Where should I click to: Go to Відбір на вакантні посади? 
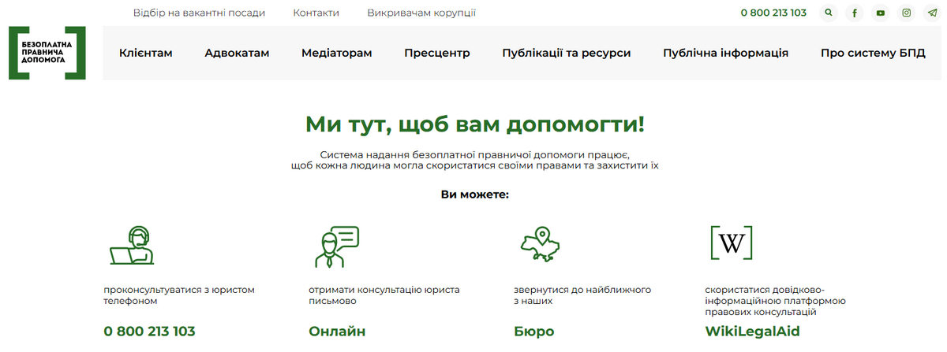point(200,13)
